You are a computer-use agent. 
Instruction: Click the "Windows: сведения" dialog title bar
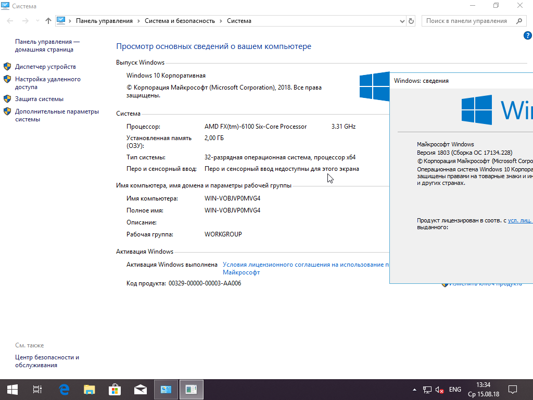pyautogui.click(x=461, y=81)
